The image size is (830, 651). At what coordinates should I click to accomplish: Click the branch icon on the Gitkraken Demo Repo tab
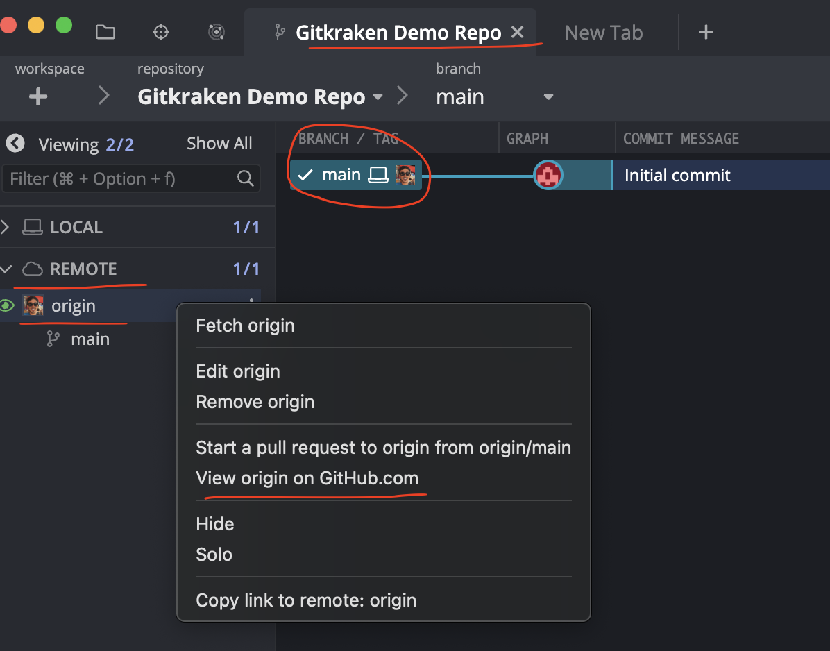tap(279, 32)
